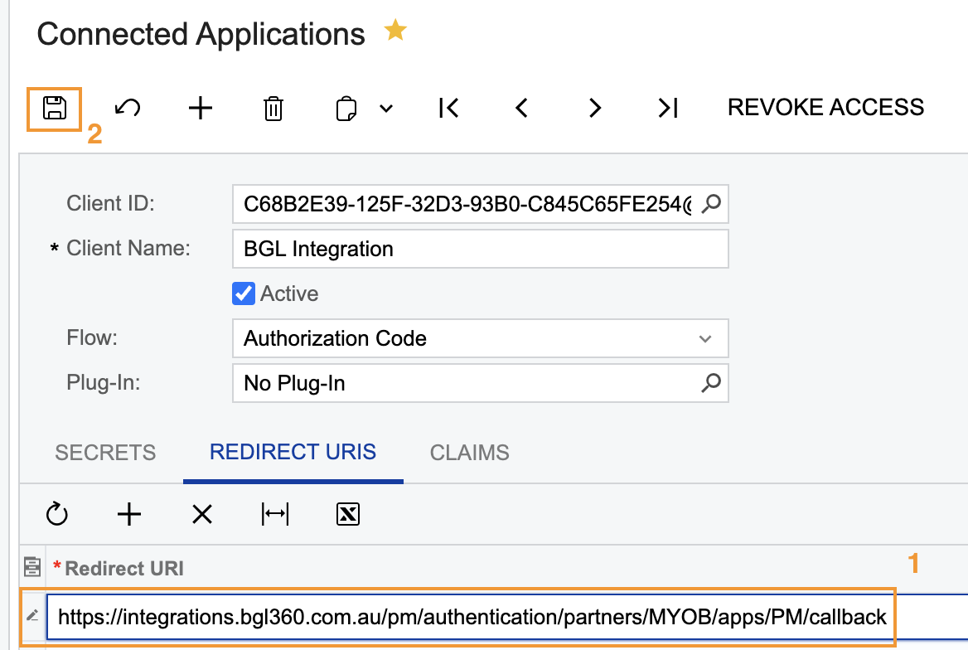Viewport: 968px width, 650px height.
Task: Open the clipboard icon in the main toolbar
Action: click(x=346, y=109)
